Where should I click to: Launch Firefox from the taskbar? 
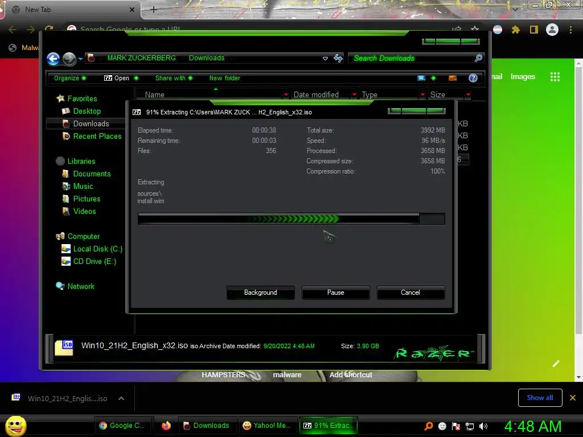tap(166, 426)
